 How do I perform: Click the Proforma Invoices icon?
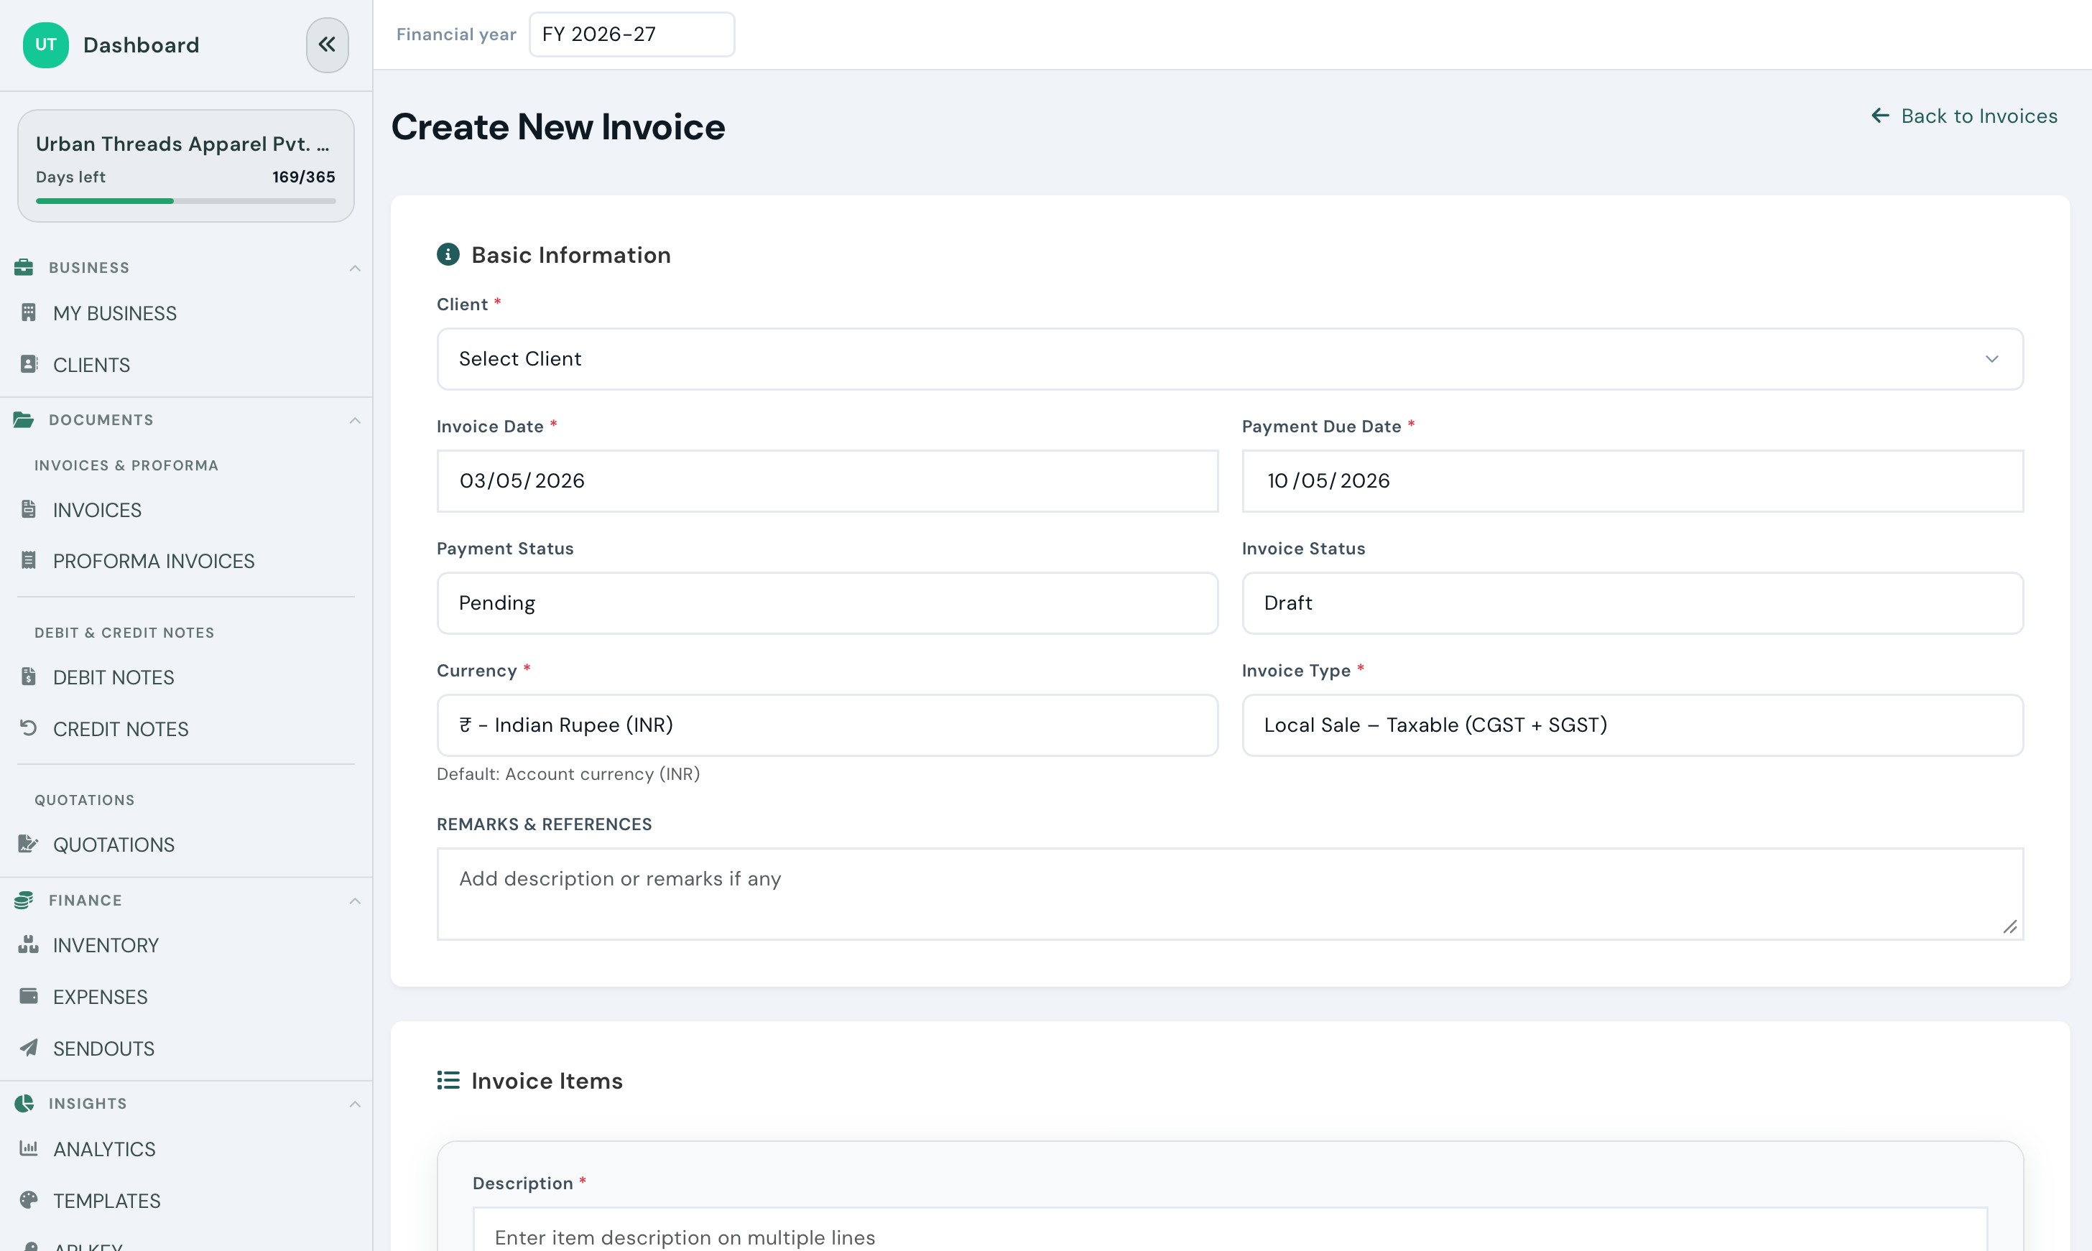(29, 561)
